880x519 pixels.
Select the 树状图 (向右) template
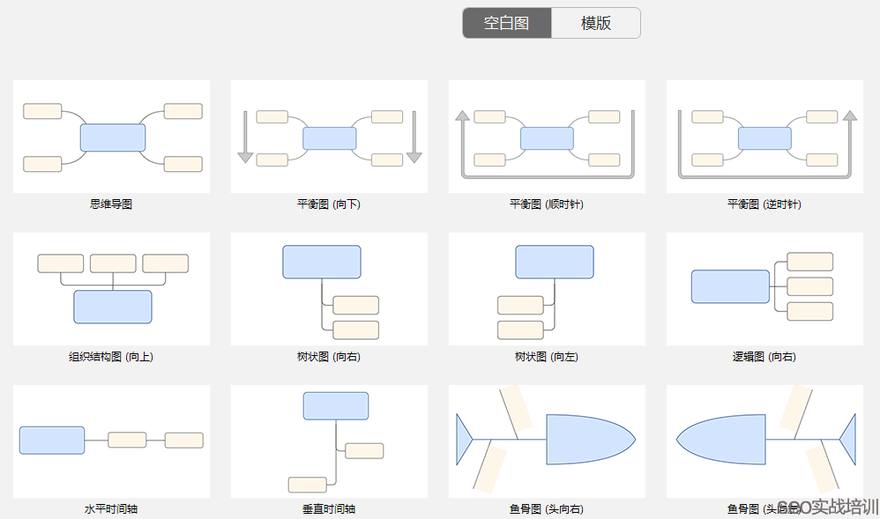[329, 288]
